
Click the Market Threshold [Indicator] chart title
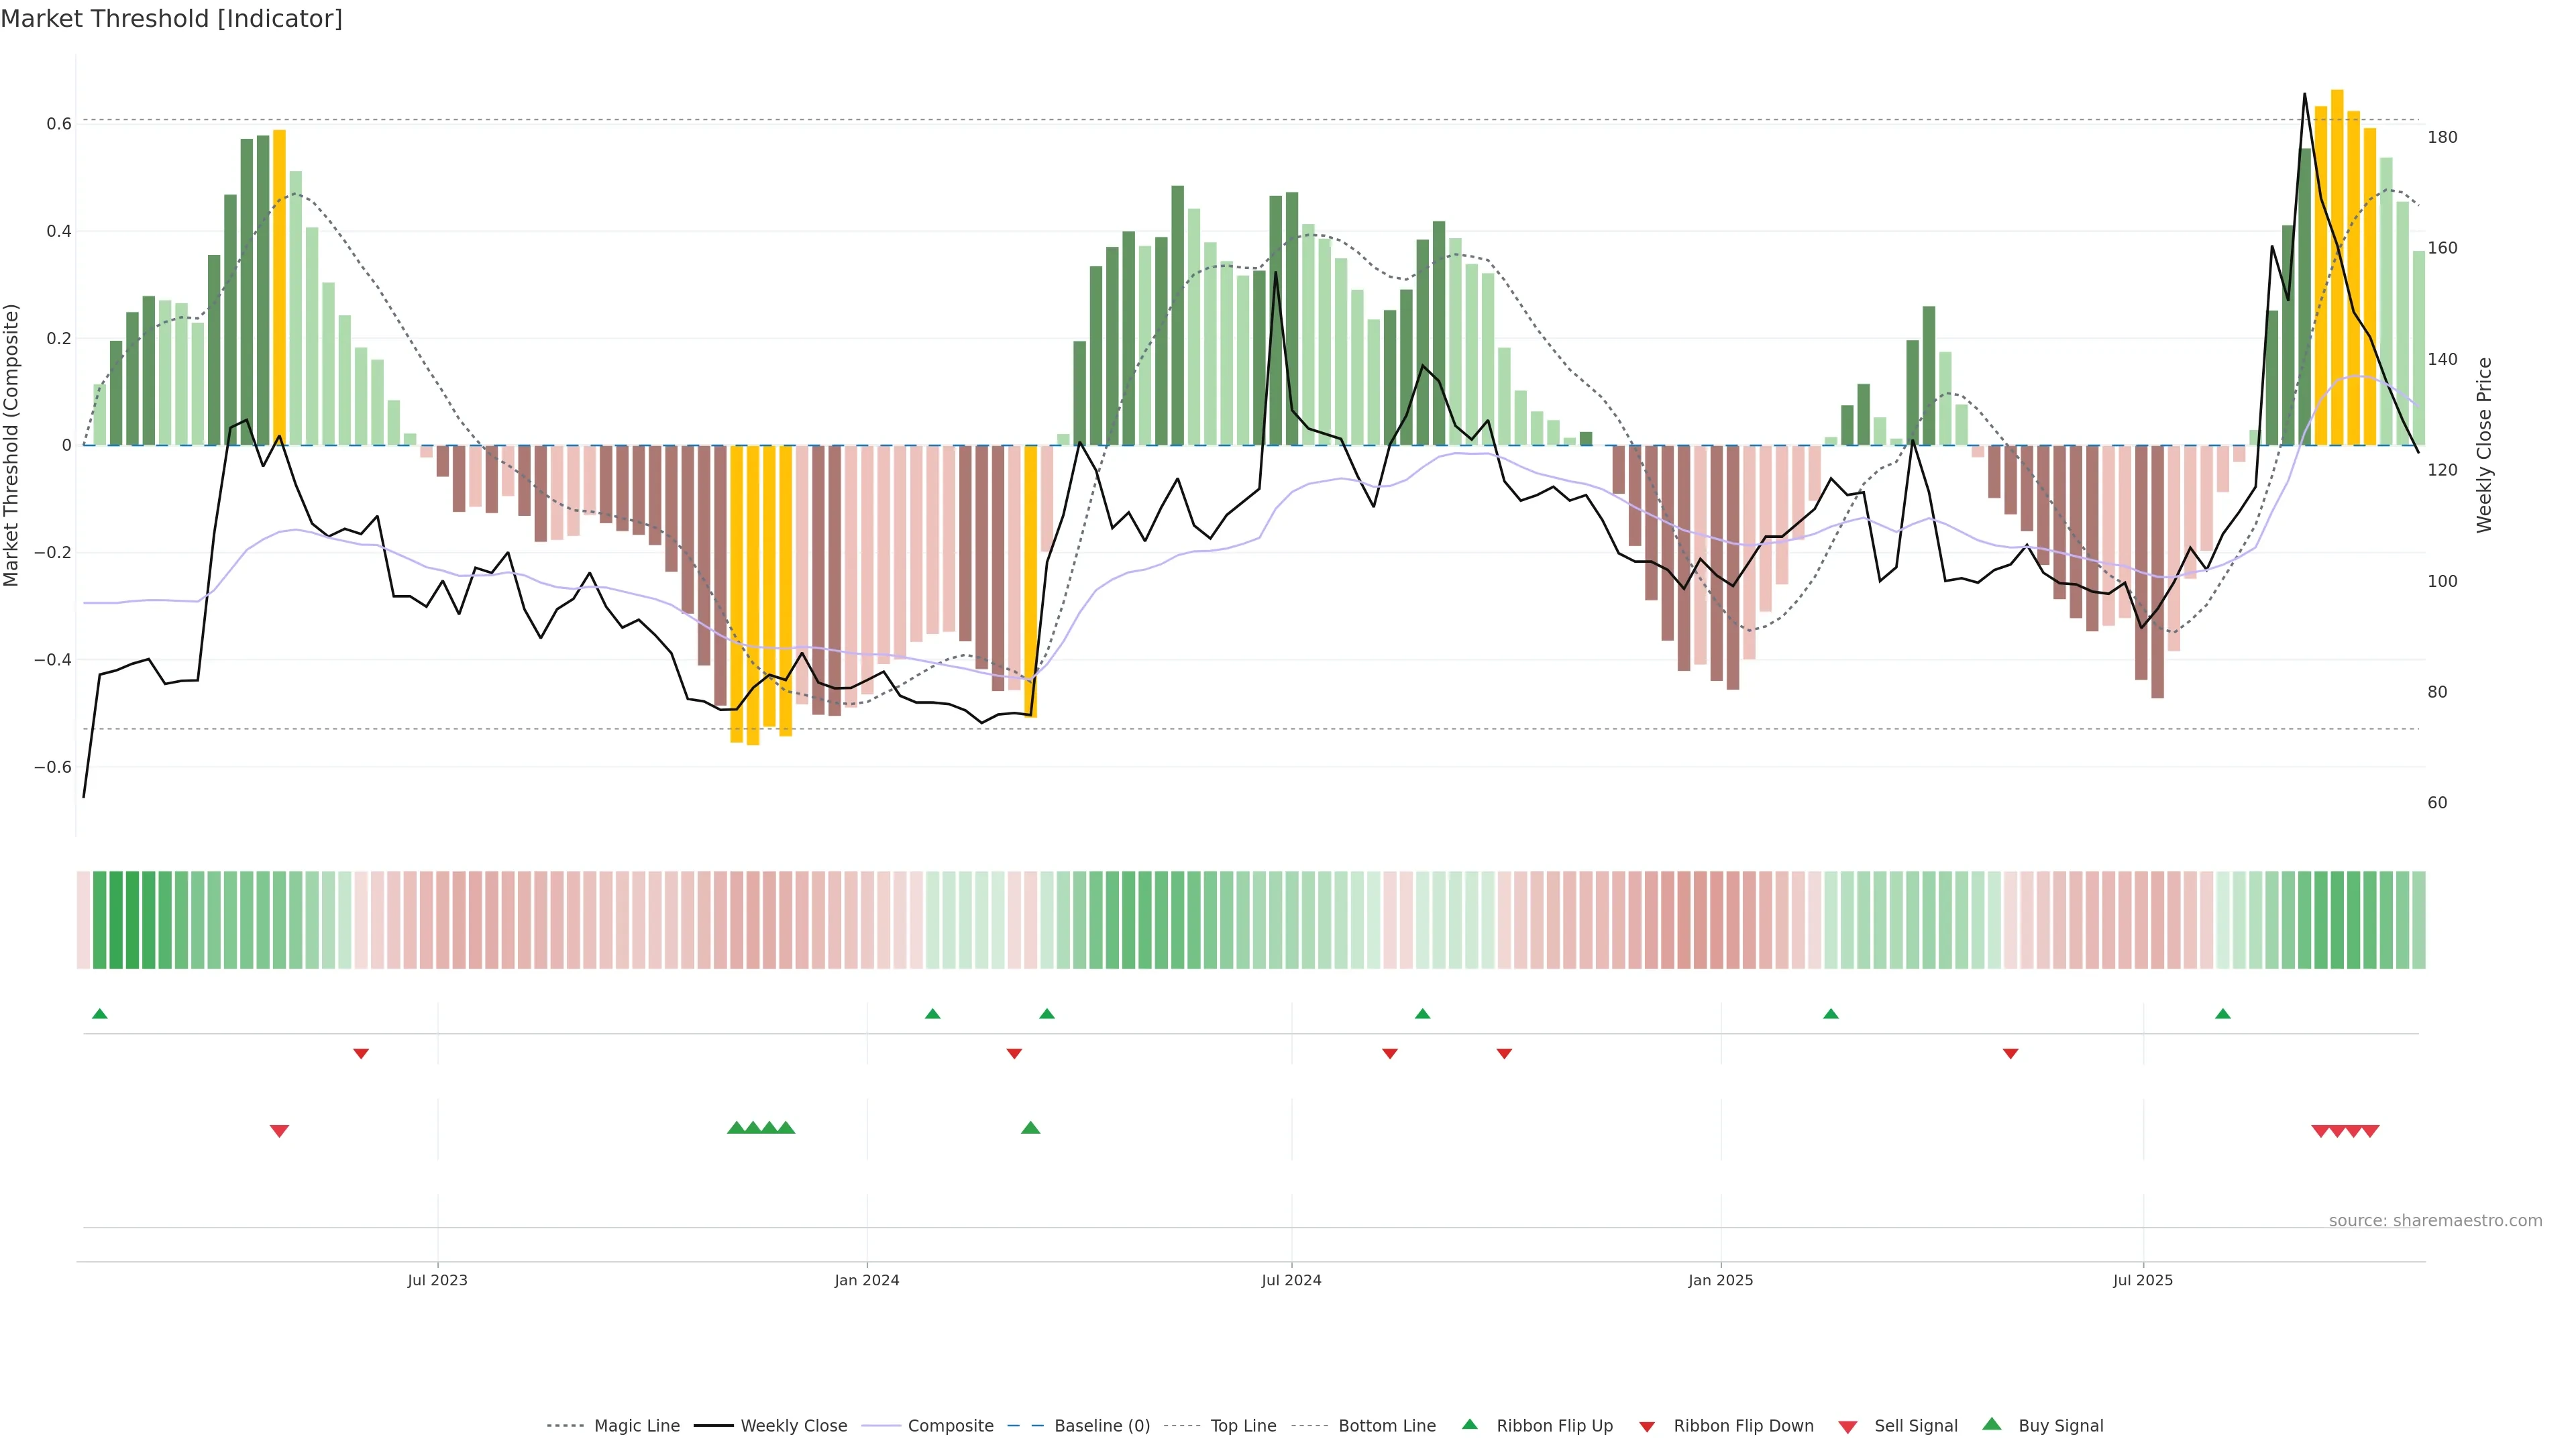click(x=171, y=19)
